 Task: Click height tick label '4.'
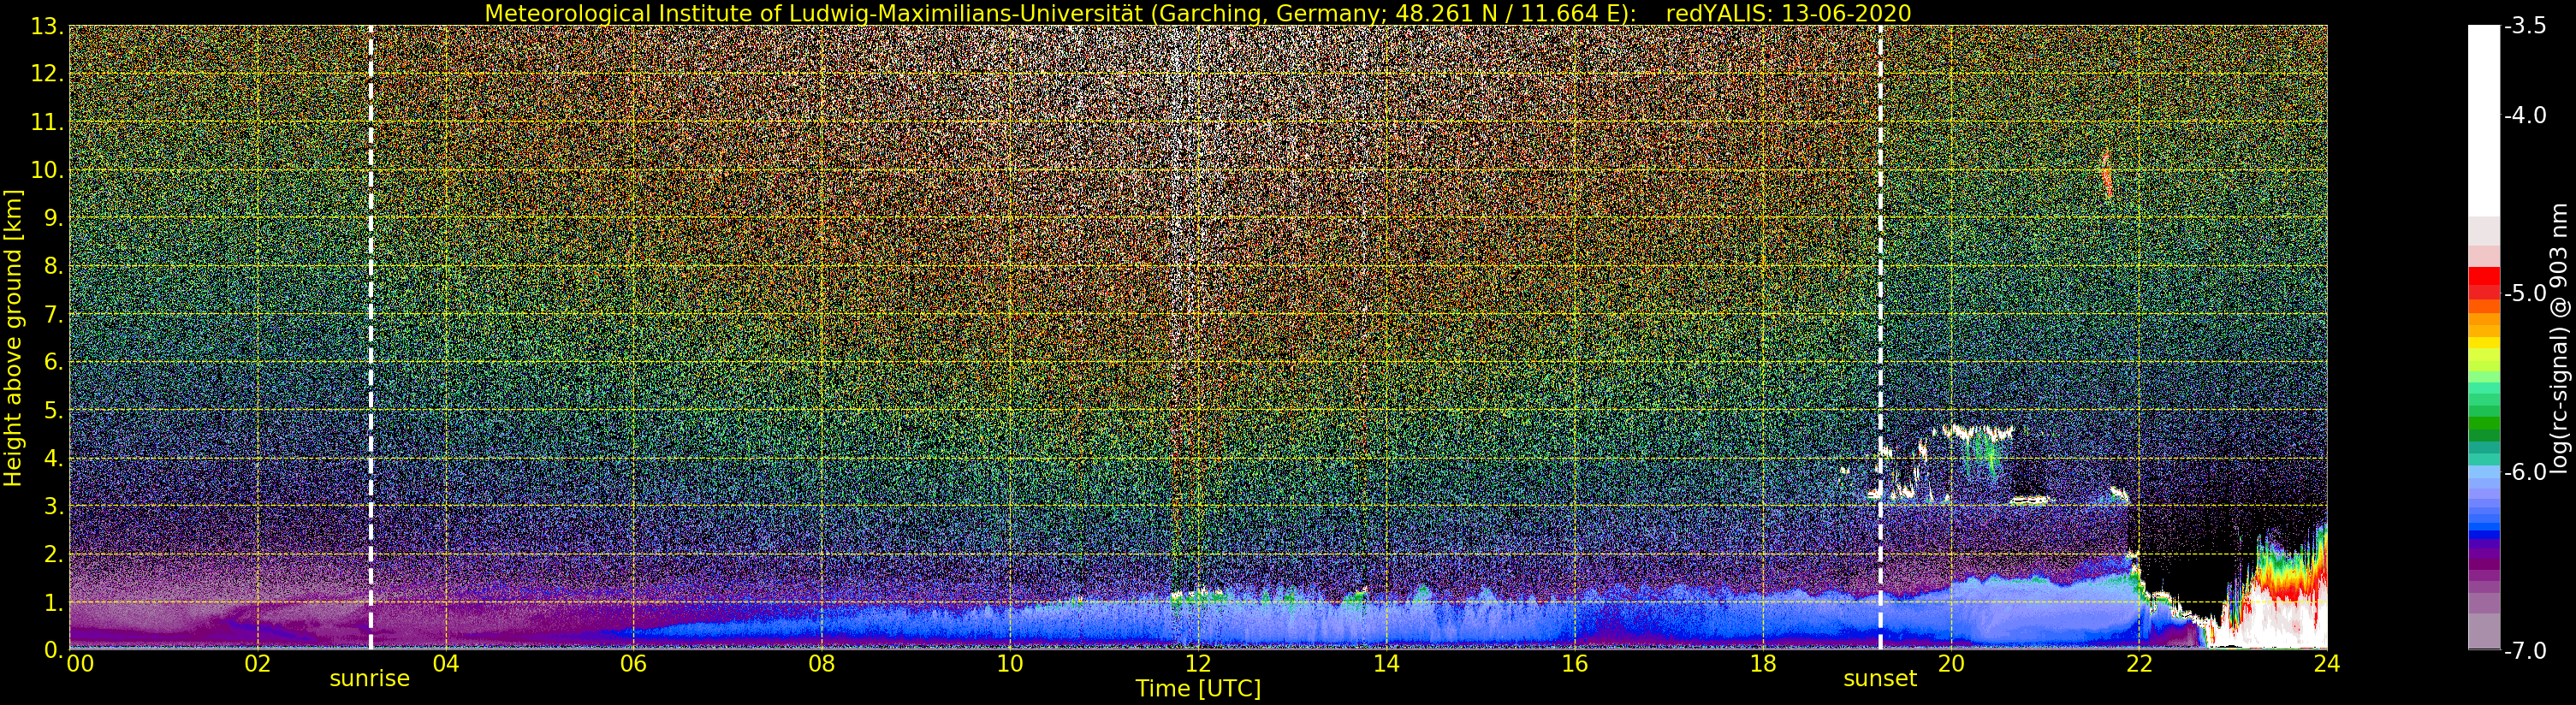coord(53,458)
